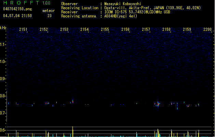The width and height of the screenshot is (215, 137).
Task: Click the 2153 time axis marker
Action: pos(64,29)
